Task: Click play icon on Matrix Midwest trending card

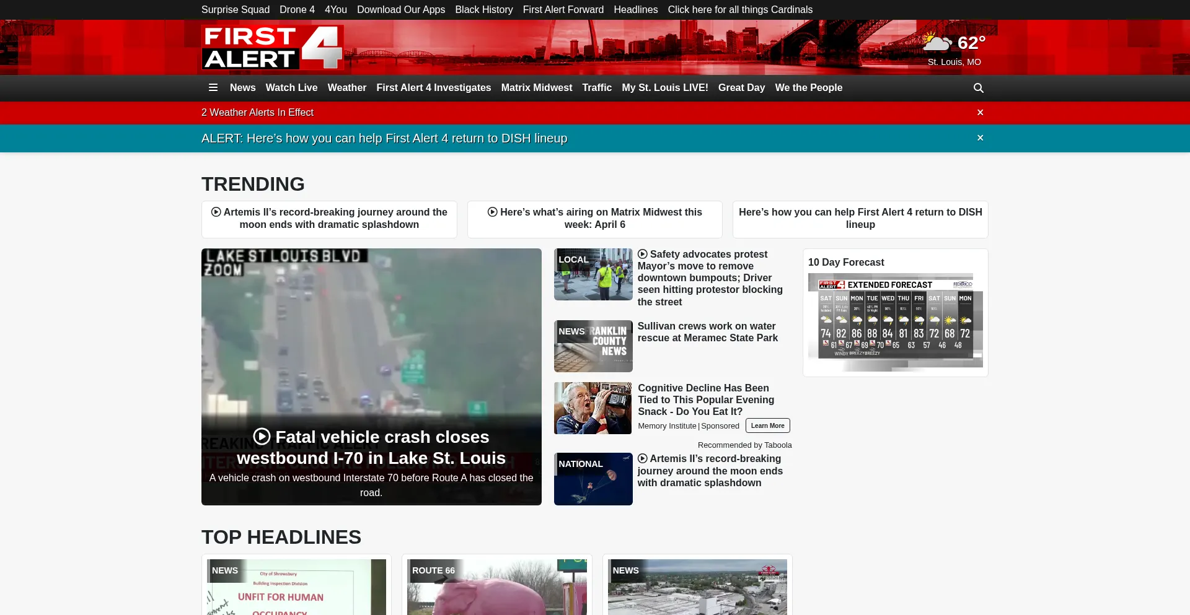Action: 493,212
